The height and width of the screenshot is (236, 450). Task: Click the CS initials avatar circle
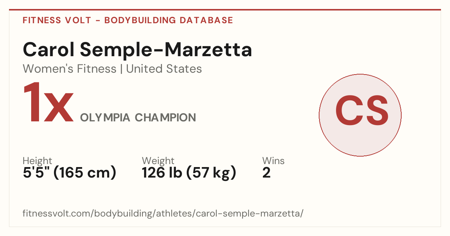click(360, 115)
